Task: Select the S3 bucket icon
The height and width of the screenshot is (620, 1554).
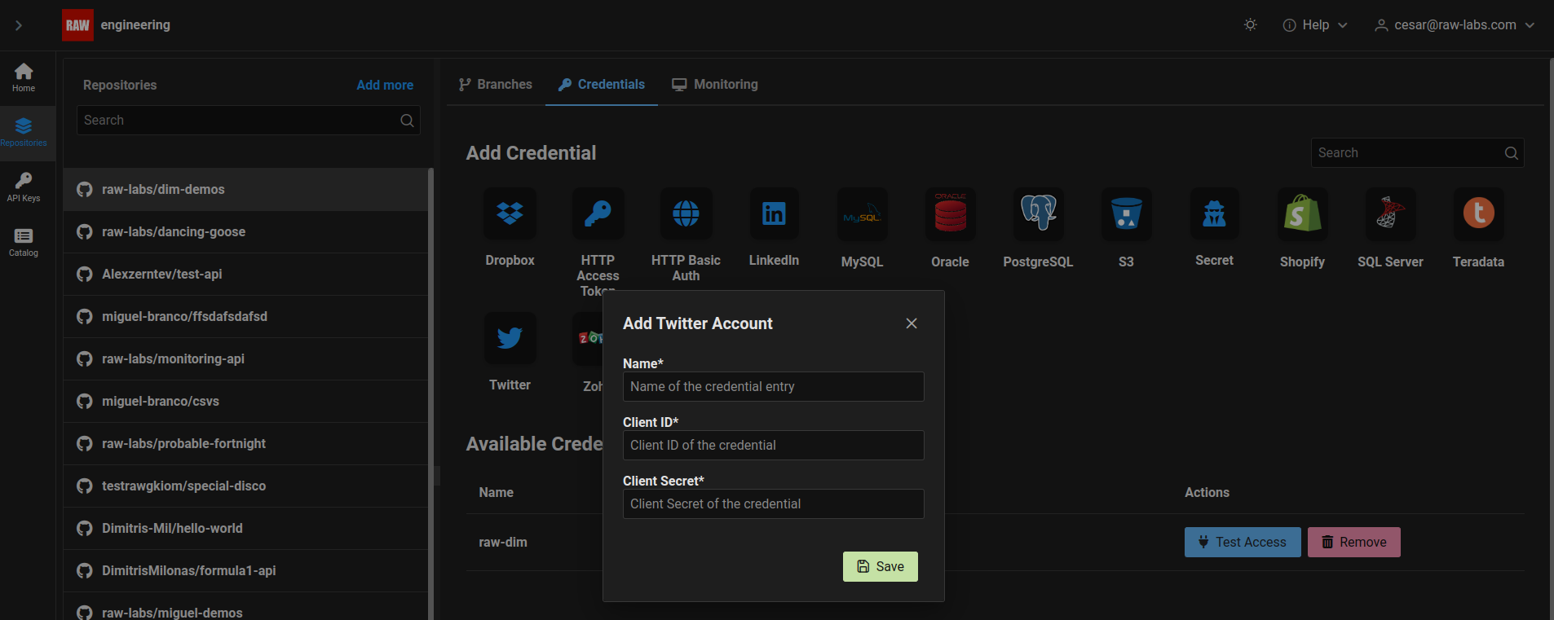Action: tap(1126, 215)
